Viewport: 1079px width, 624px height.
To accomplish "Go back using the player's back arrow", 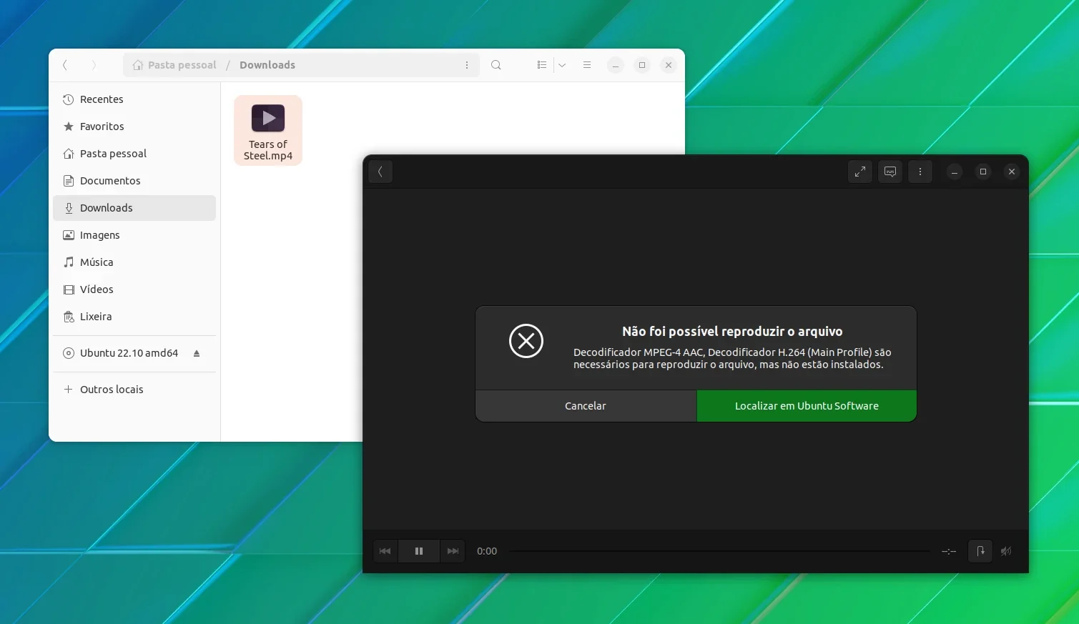I will click(380, 172).
